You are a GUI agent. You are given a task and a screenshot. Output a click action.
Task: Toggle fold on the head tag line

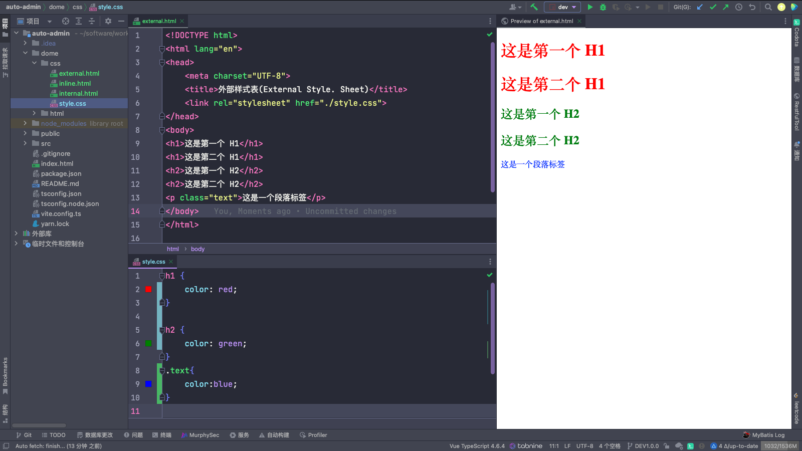click(162, 63)
